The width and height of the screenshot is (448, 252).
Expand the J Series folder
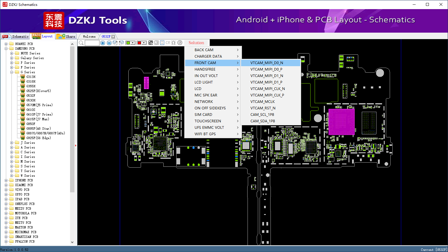pos(11,143)
